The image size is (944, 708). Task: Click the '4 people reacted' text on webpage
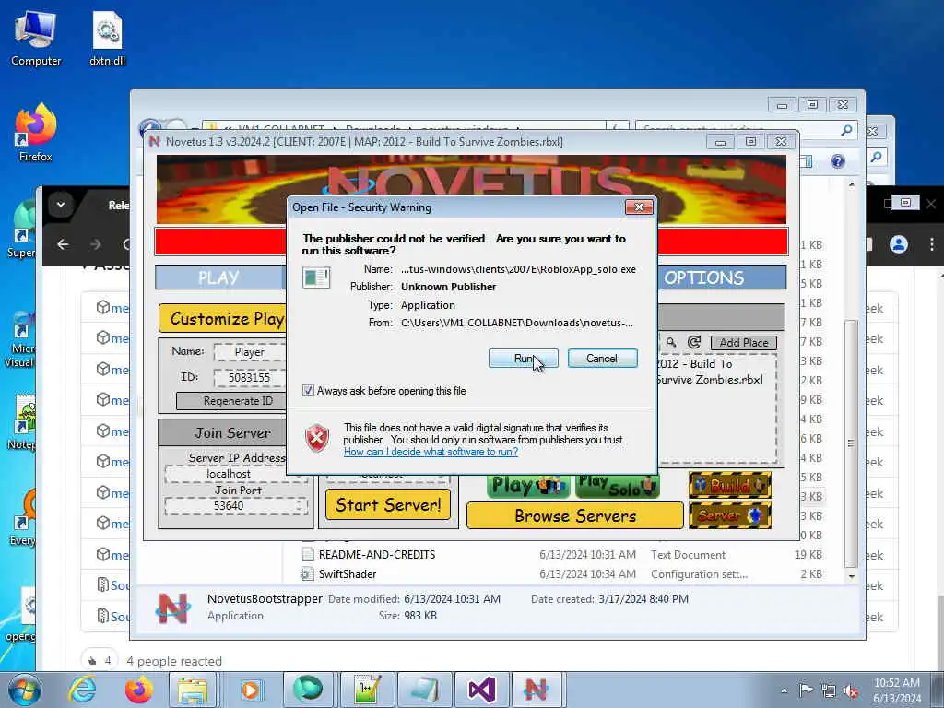pos(174,661)
